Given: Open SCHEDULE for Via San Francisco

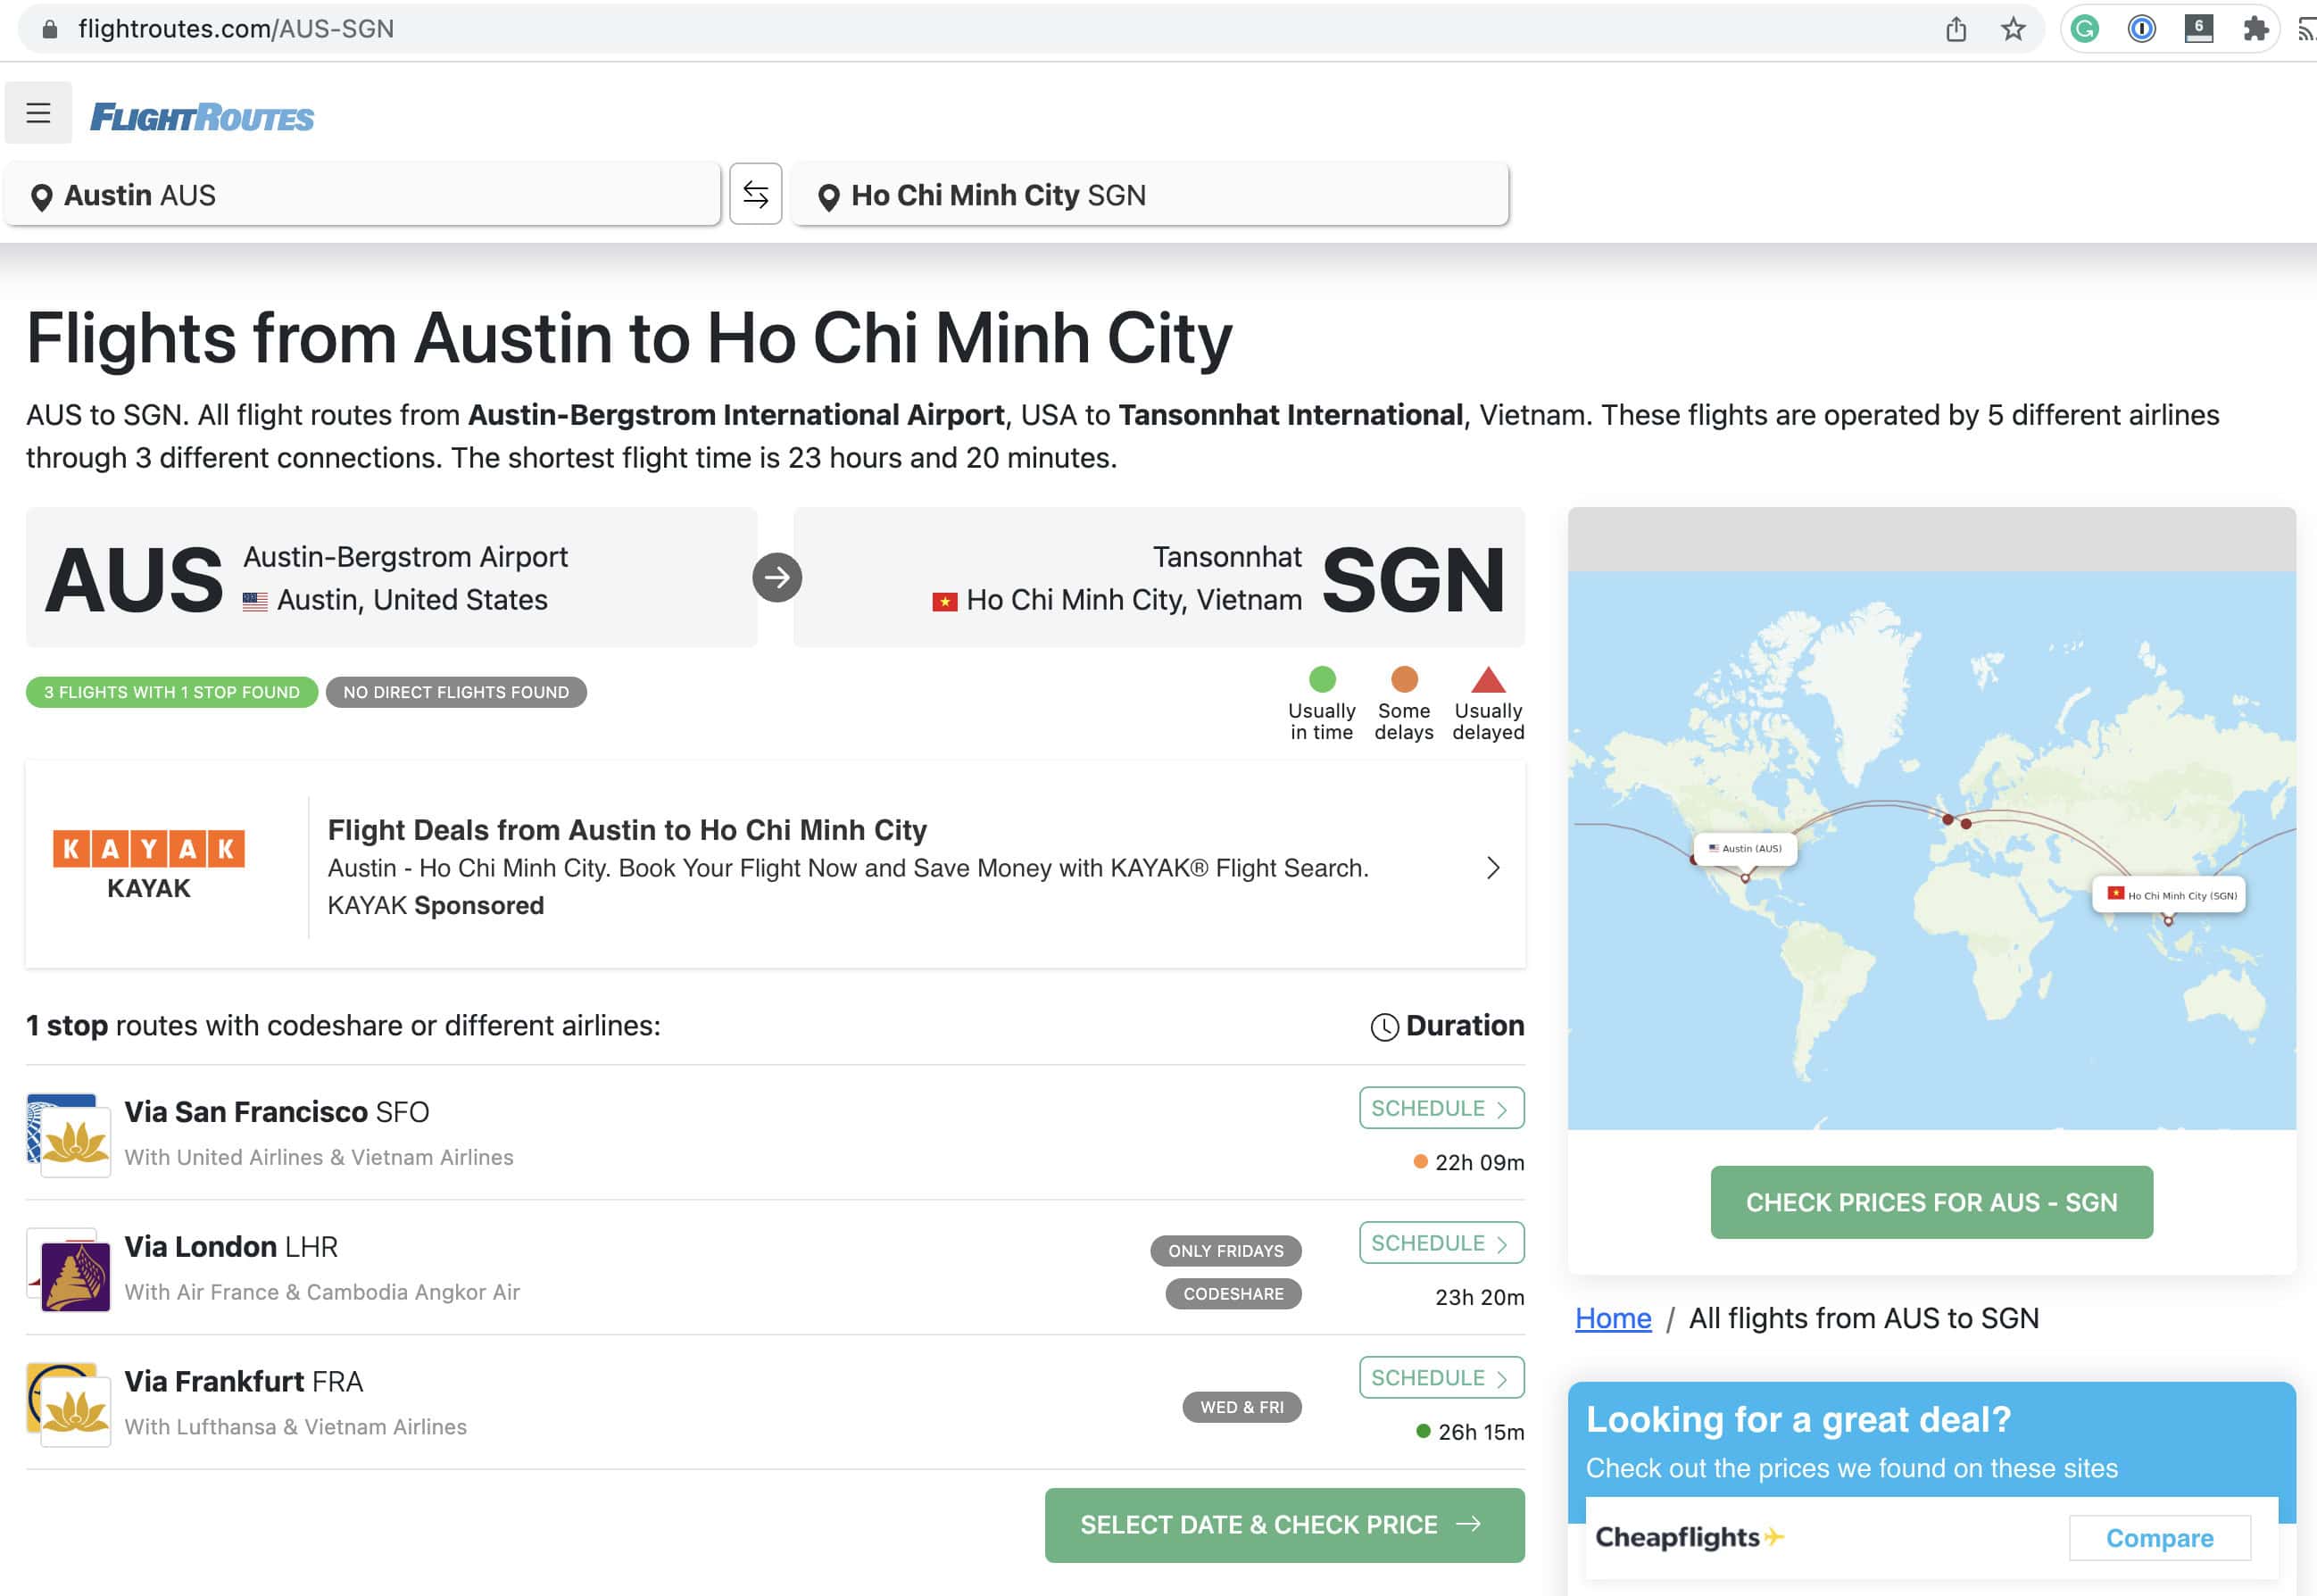Looking at the screenshot, I should click(1441, 1108).
